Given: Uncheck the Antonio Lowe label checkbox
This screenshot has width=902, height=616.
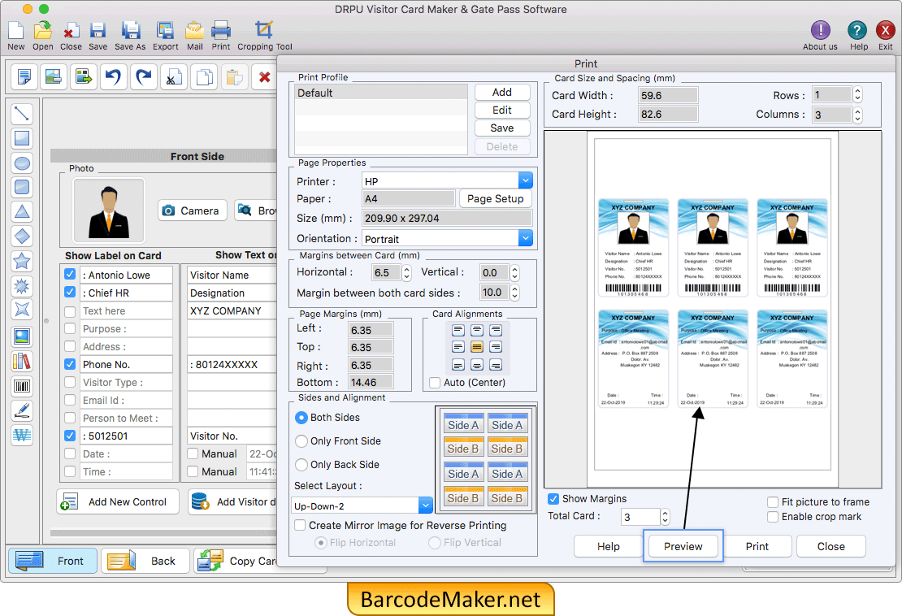Looking at the screenshot, I should coord(70,275).
